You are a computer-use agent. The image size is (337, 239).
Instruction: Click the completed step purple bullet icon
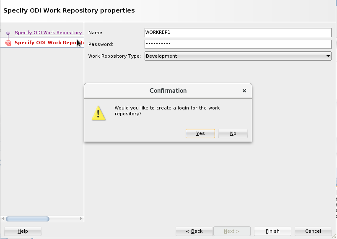8,33
